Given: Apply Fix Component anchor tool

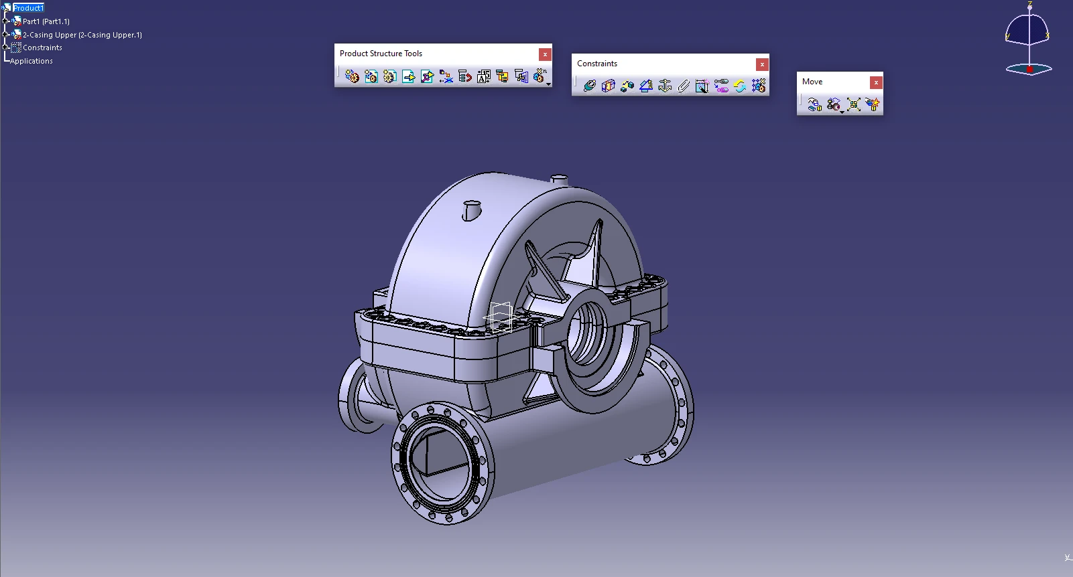Looking at the screenshot, I should click(x=665, y=86).
